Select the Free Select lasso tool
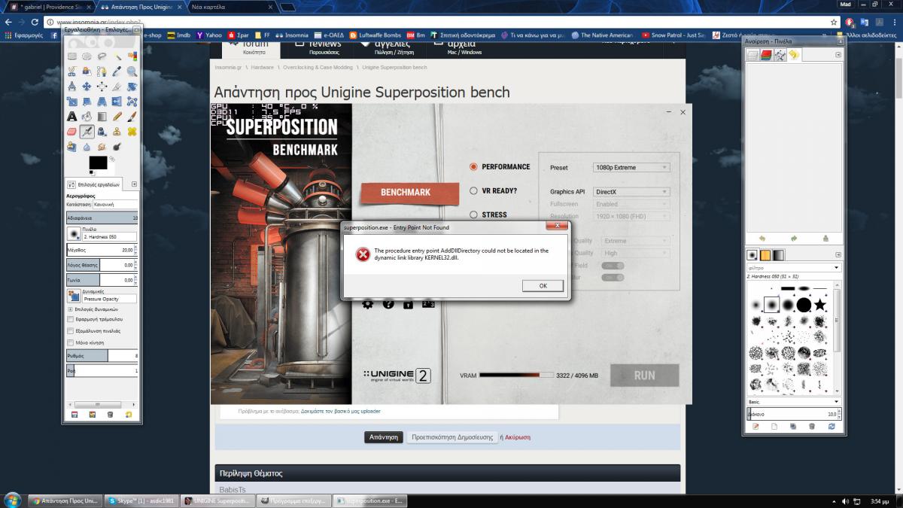 tap(102, 56)
